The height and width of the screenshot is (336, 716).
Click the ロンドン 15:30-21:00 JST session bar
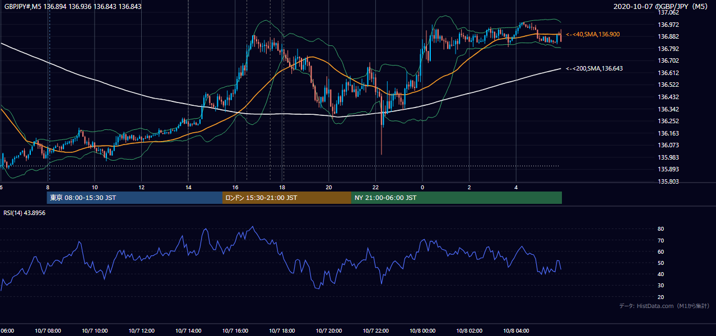pos(287,198)
